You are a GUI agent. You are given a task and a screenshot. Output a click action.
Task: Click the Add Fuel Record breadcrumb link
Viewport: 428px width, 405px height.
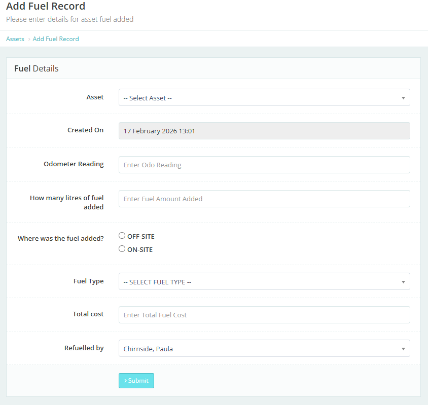click(x=56, y=39)
